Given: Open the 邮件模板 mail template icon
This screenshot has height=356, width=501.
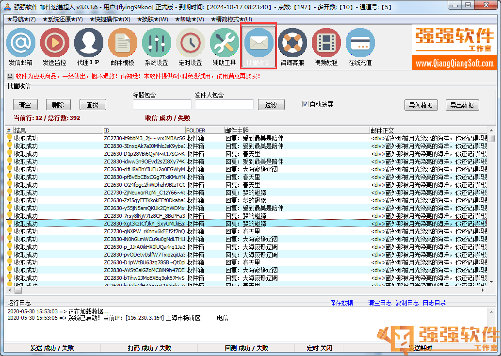Looking at the screenshot, I should pos(122,48).
